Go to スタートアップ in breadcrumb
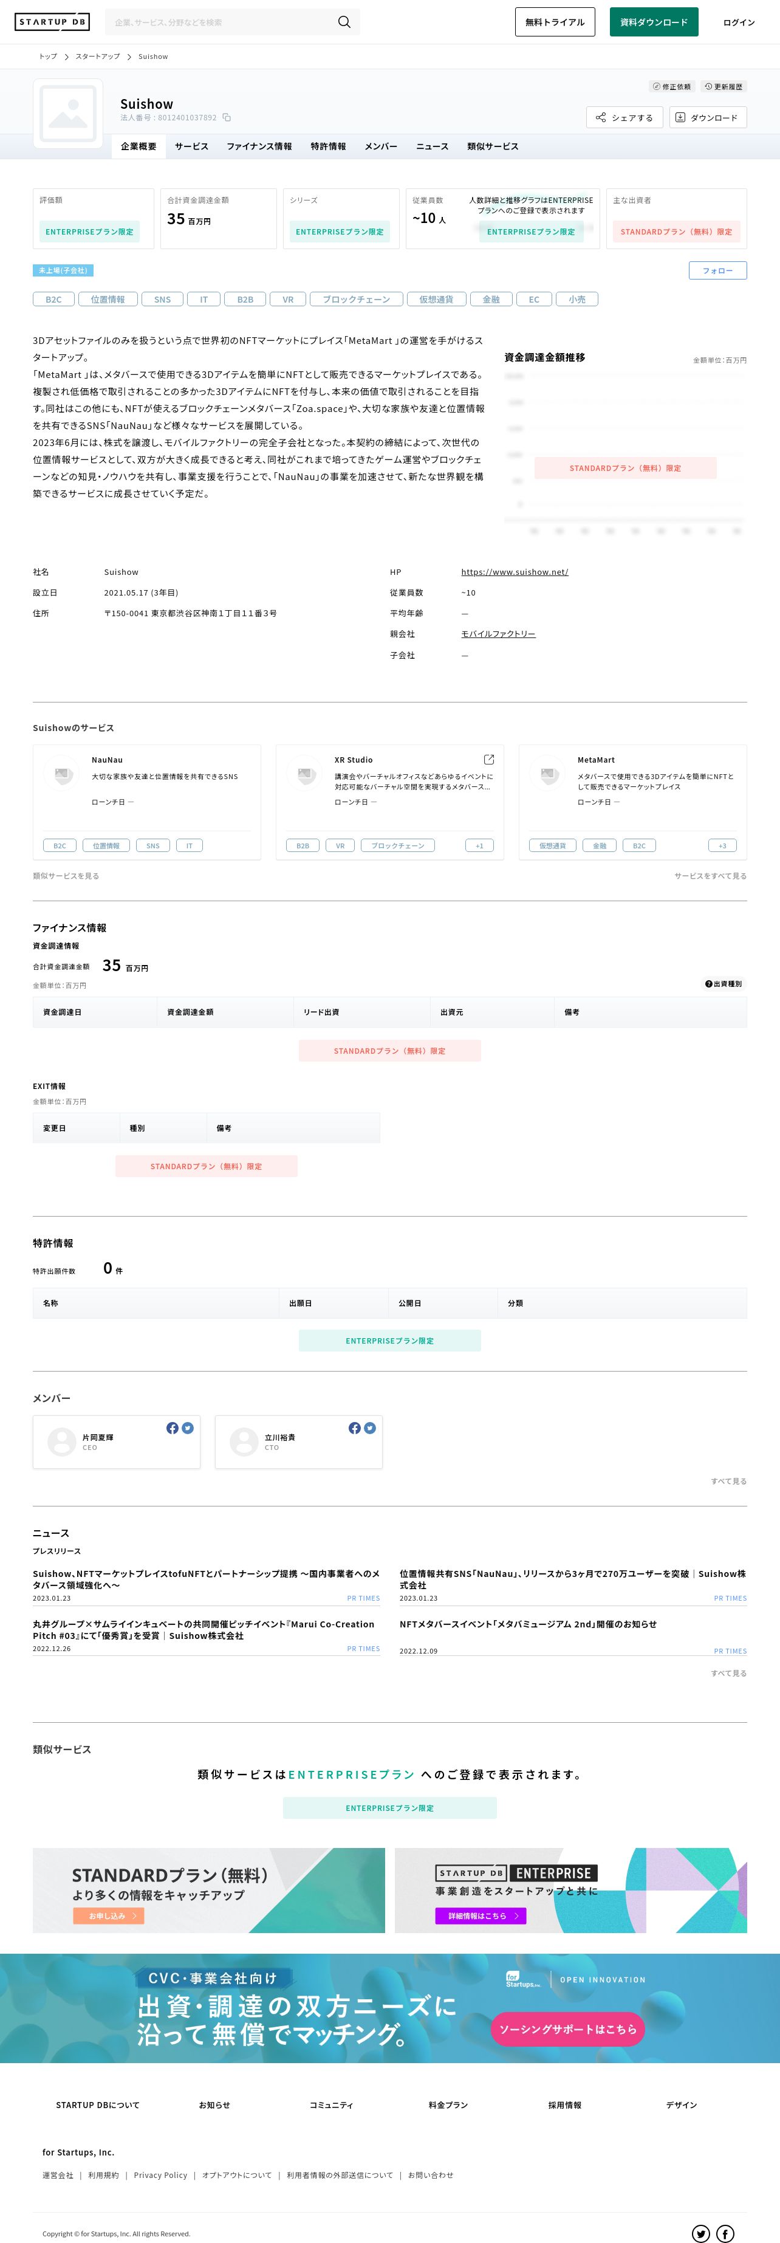The width and height of the screenshot is (780, 2243). pyautogui.click(x=97, y=57)
